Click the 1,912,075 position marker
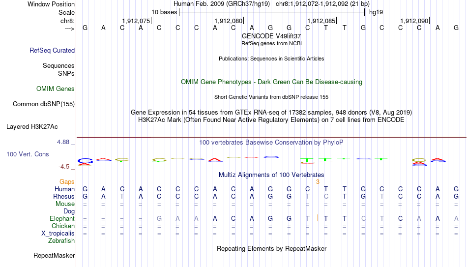467x267 pixels. tap(136, 21)
